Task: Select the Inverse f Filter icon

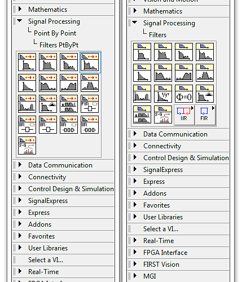Action: point(163,94)
